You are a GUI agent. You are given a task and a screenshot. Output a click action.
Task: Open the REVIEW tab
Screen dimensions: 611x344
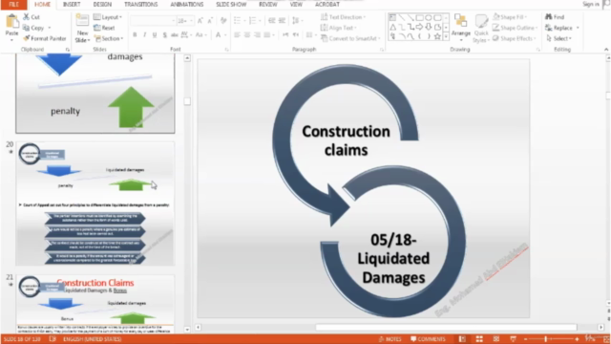pyautogui.click(x=268, y=4)
